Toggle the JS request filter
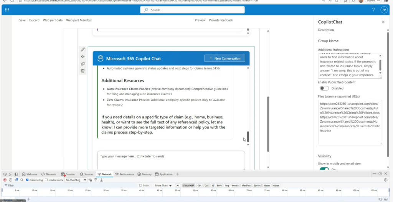The height and width of the screenshot is (202, 393). coord(213,185)
